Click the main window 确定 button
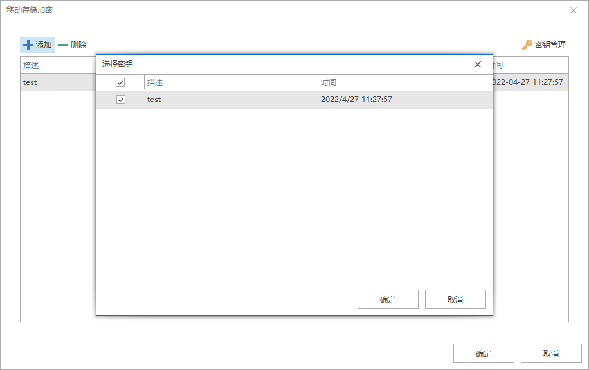This screenshot has width=589, height=370. [484, 353]
